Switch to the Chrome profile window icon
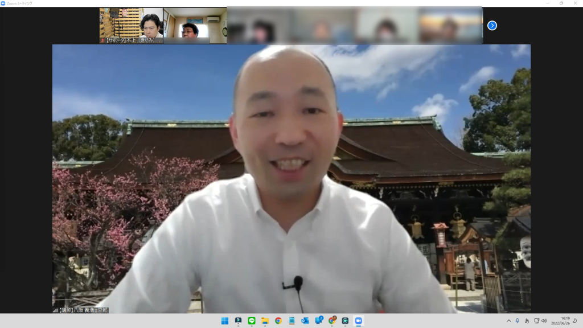This screenshot has height=328, width=583. pos(332,321)
